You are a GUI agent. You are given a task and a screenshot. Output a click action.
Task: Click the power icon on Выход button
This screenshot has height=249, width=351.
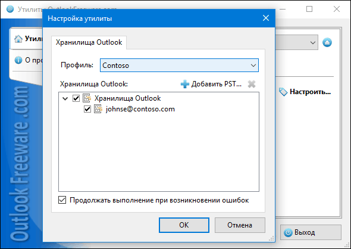point(288,232)
